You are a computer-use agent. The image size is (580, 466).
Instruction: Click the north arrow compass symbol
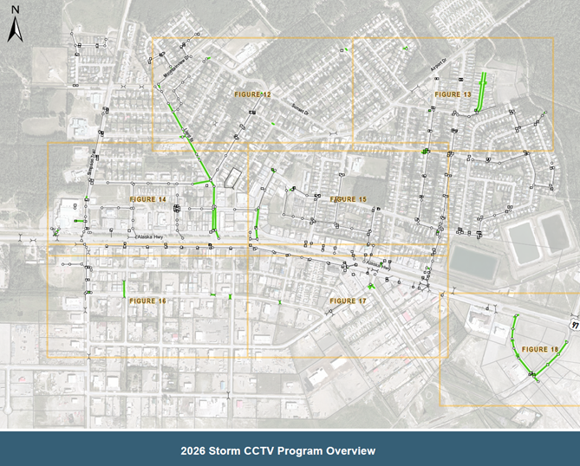15,24
